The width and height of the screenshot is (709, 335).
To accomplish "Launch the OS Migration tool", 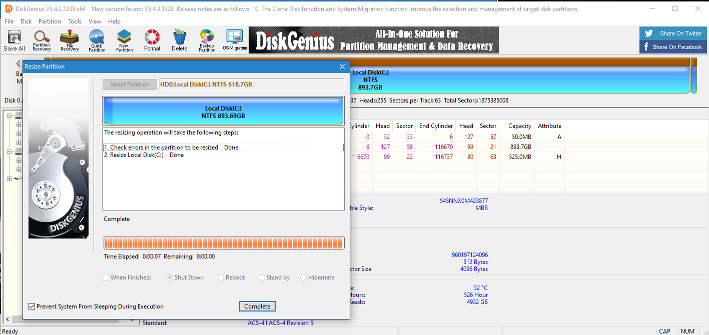I will 235,40.
